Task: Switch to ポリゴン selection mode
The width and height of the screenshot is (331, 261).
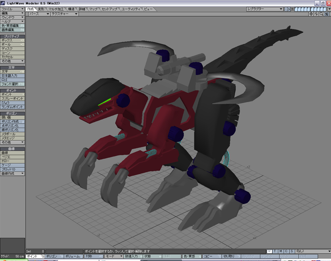Action: [x=54, y=256]
